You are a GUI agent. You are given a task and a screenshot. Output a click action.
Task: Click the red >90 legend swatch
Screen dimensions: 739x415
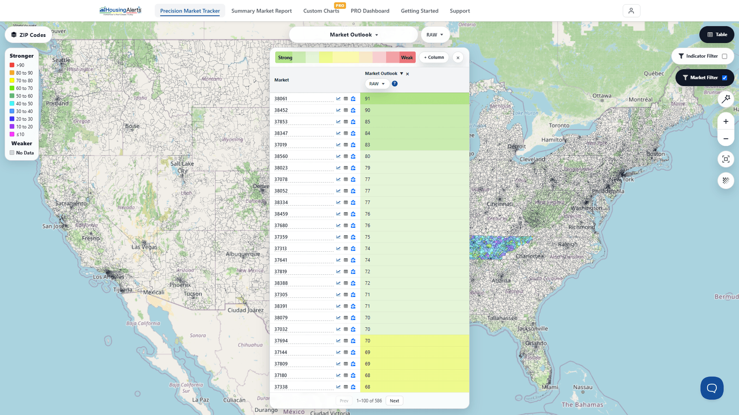pyautogui.click(x=12, y=65)
